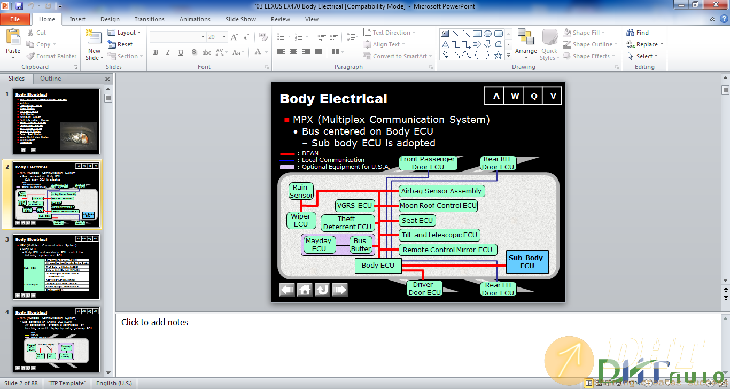Click Find binoculars button
The height and width of the screenshot is (389, 730).
pos(637,33)
